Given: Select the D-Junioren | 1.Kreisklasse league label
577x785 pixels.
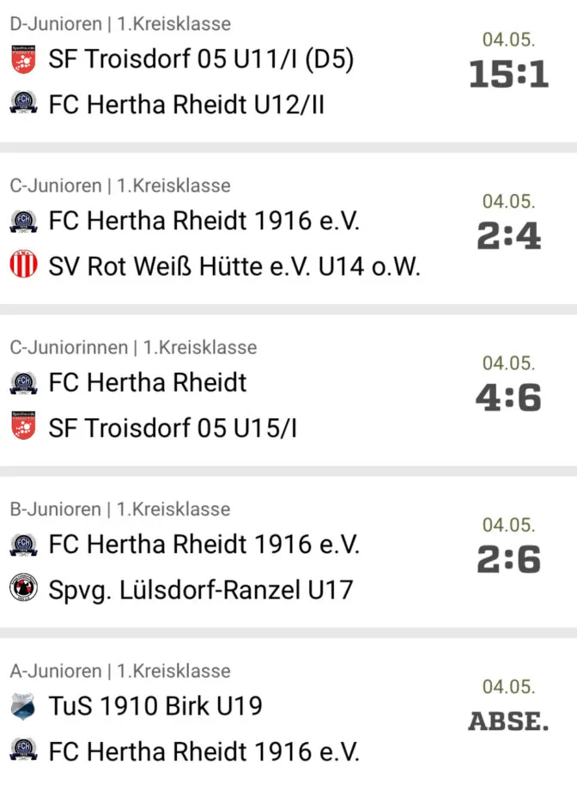Looking at the screenshot, I should tap(120, 24).
